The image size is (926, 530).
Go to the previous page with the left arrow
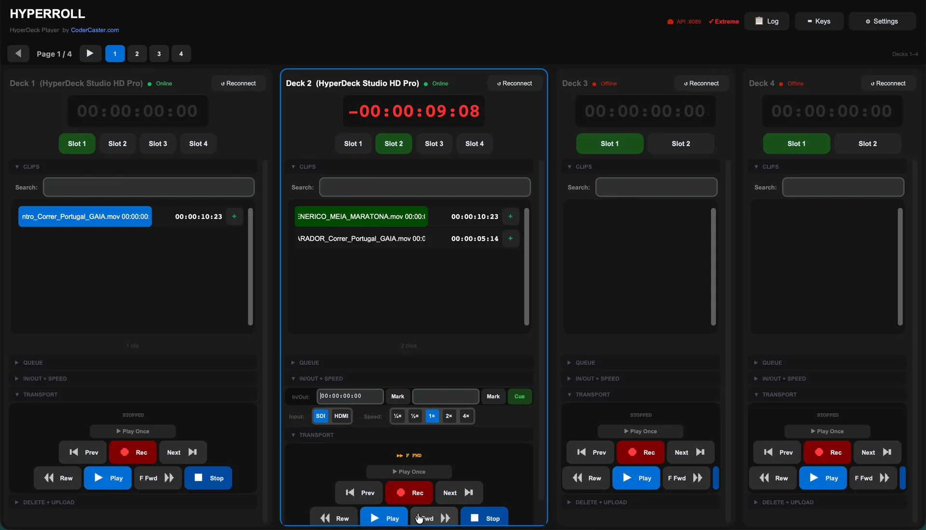click(18, 54)
